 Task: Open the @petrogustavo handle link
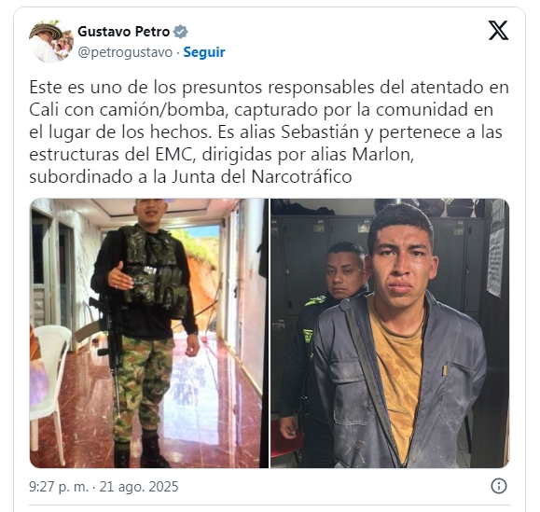point(125,52)
